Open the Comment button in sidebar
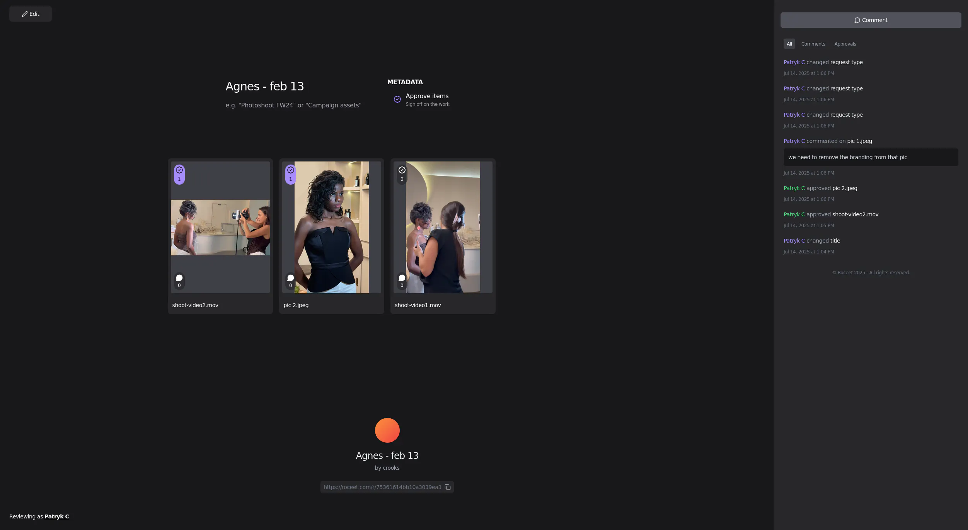Image resolution: width=968 pixels, height=530 pixels. point(871,20)
